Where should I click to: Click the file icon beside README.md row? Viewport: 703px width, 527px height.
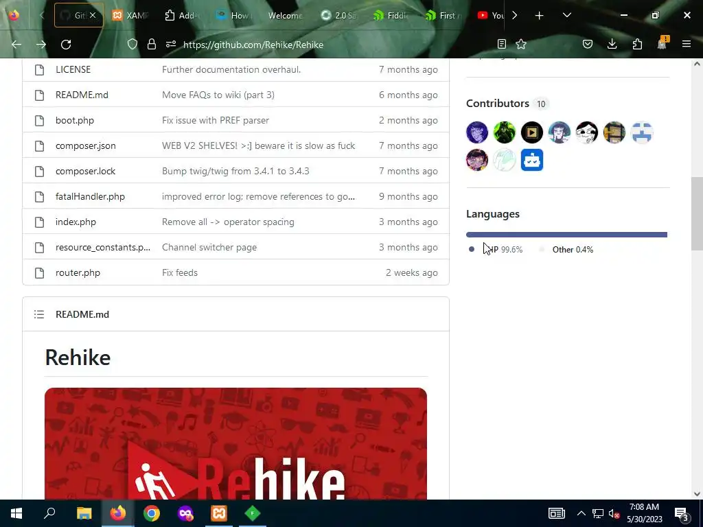(x=39, y=95)
